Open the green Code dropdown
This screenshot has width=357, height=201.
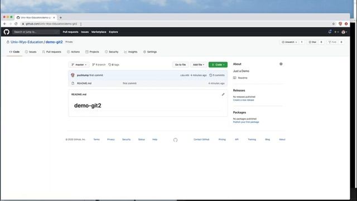(218, 65)
